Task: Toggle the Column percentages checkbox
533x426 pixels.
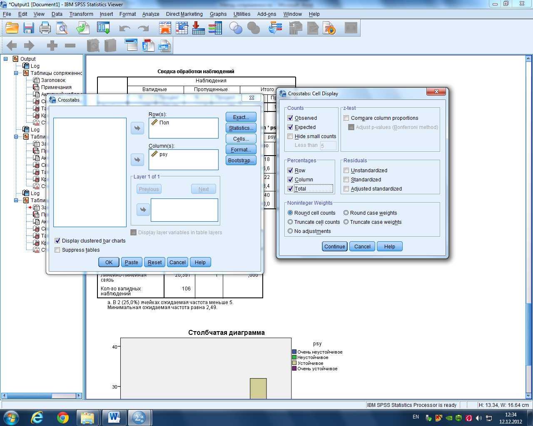Action: [290, 180]
